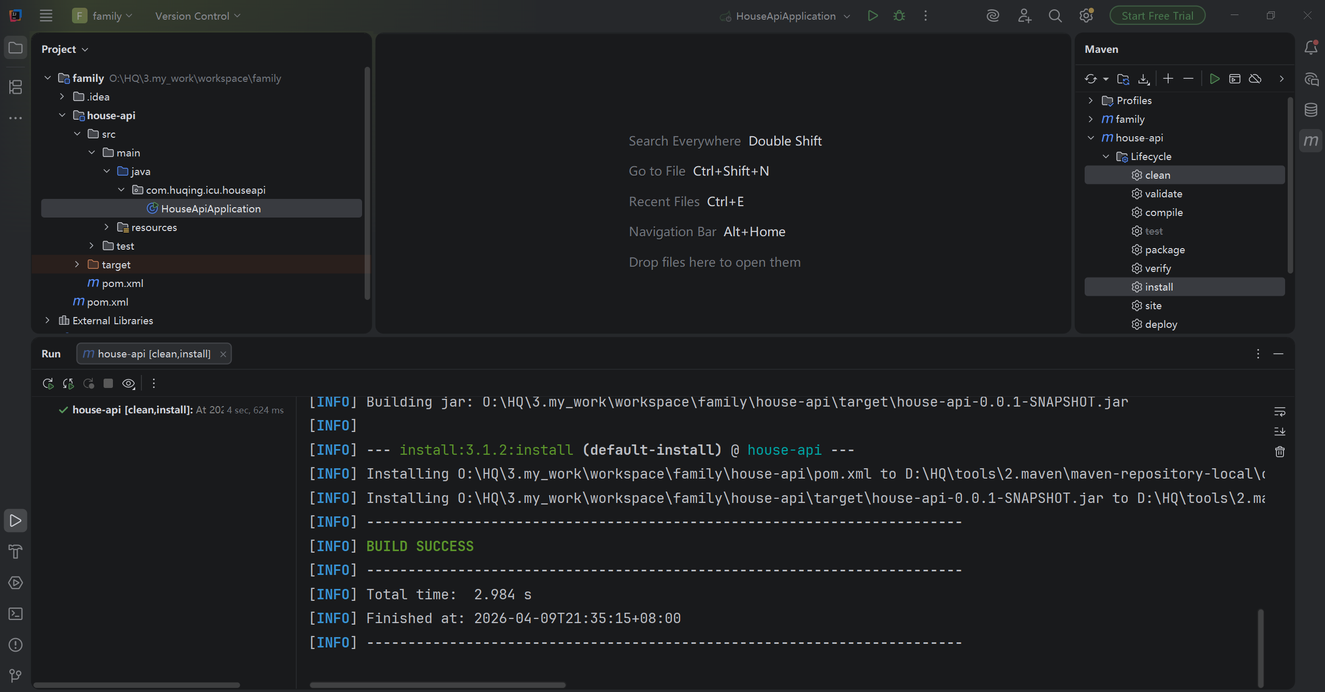Run the selected Maven build with the green arrow
This screenshot has height=692, width=1325.
[1214, 79]
